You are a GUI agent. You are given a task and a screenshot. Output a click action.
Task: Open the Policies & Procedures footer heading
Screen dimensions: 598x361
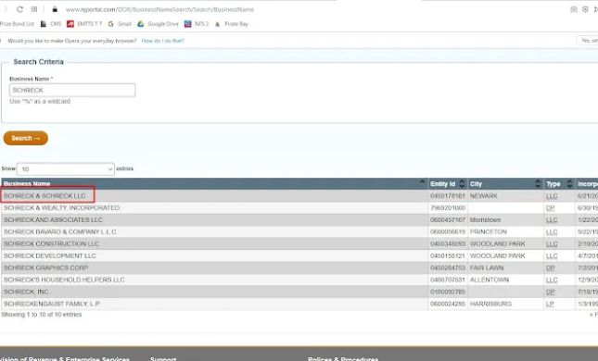tap(343, 359)
